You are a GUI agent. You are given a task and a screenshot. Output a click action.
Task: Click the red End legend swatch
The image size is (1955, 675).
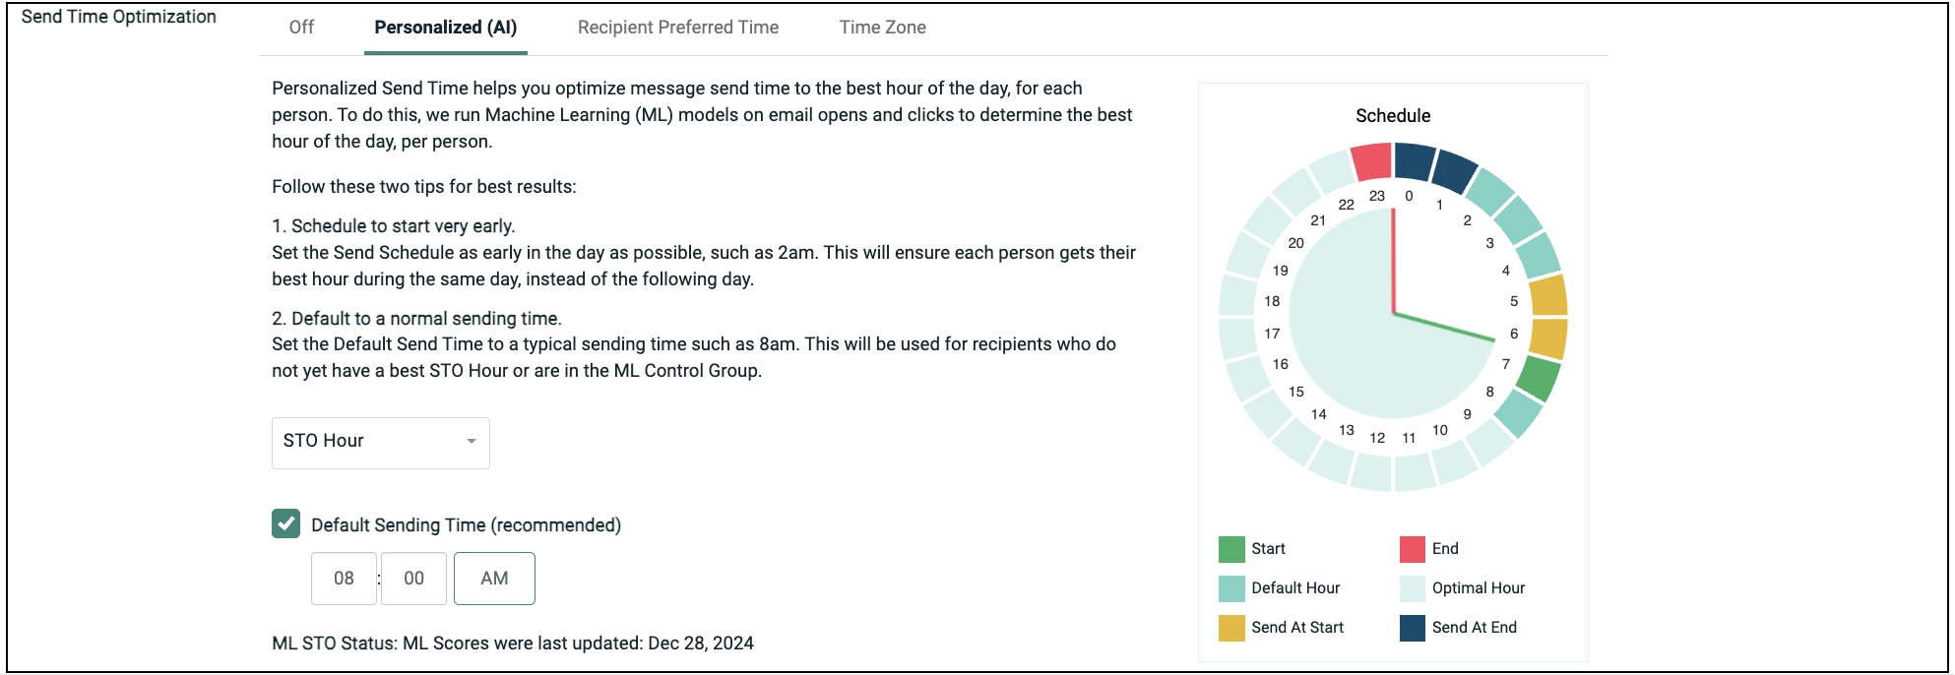point(1413,549)
